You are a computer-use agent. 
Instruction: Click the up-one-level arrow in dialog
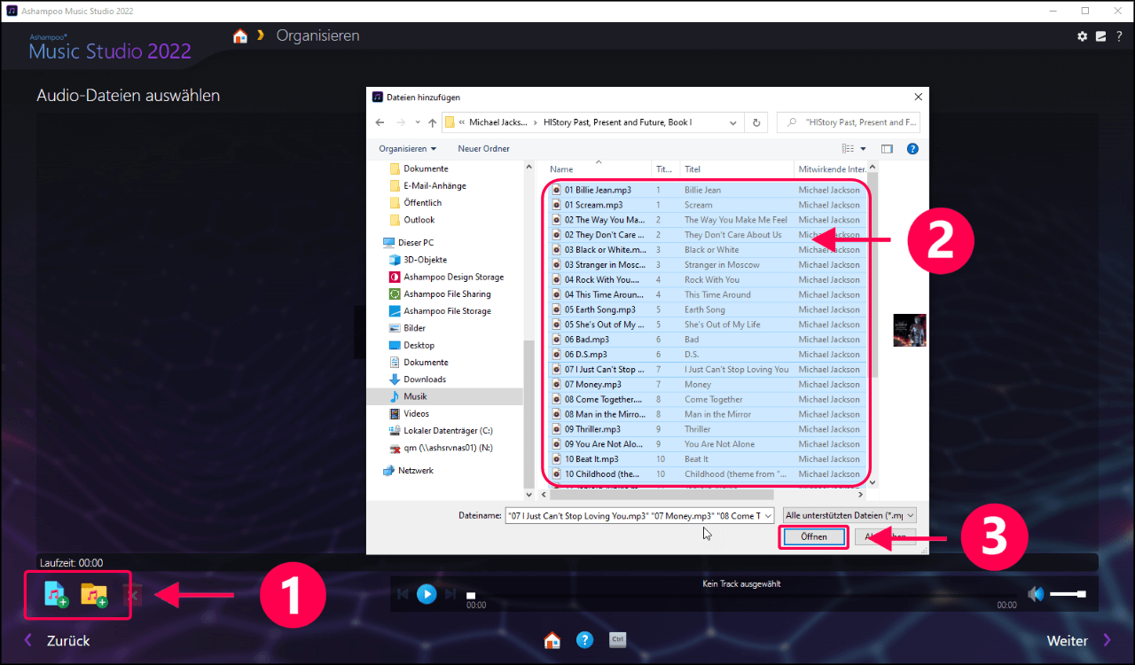point(432,122)
